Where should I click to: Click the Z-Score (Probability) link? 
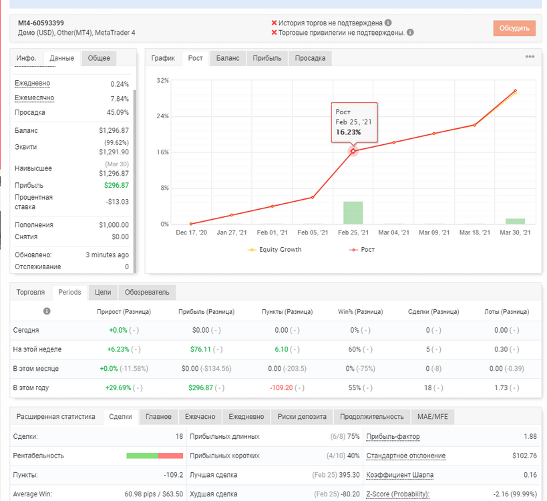(397, 494)
